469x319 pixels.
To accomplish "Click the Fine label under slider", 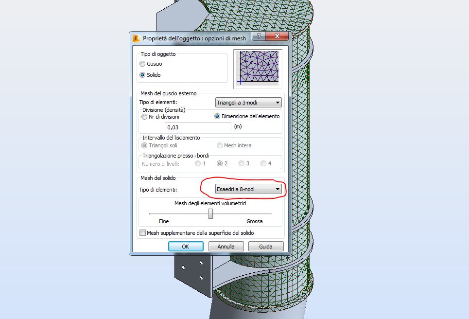I will (164, 221).
